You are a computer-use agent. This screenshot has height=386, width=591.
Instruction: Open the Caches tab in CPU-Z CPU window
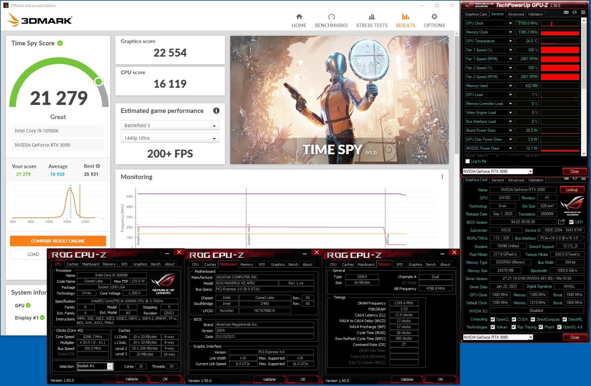(72, 264)
